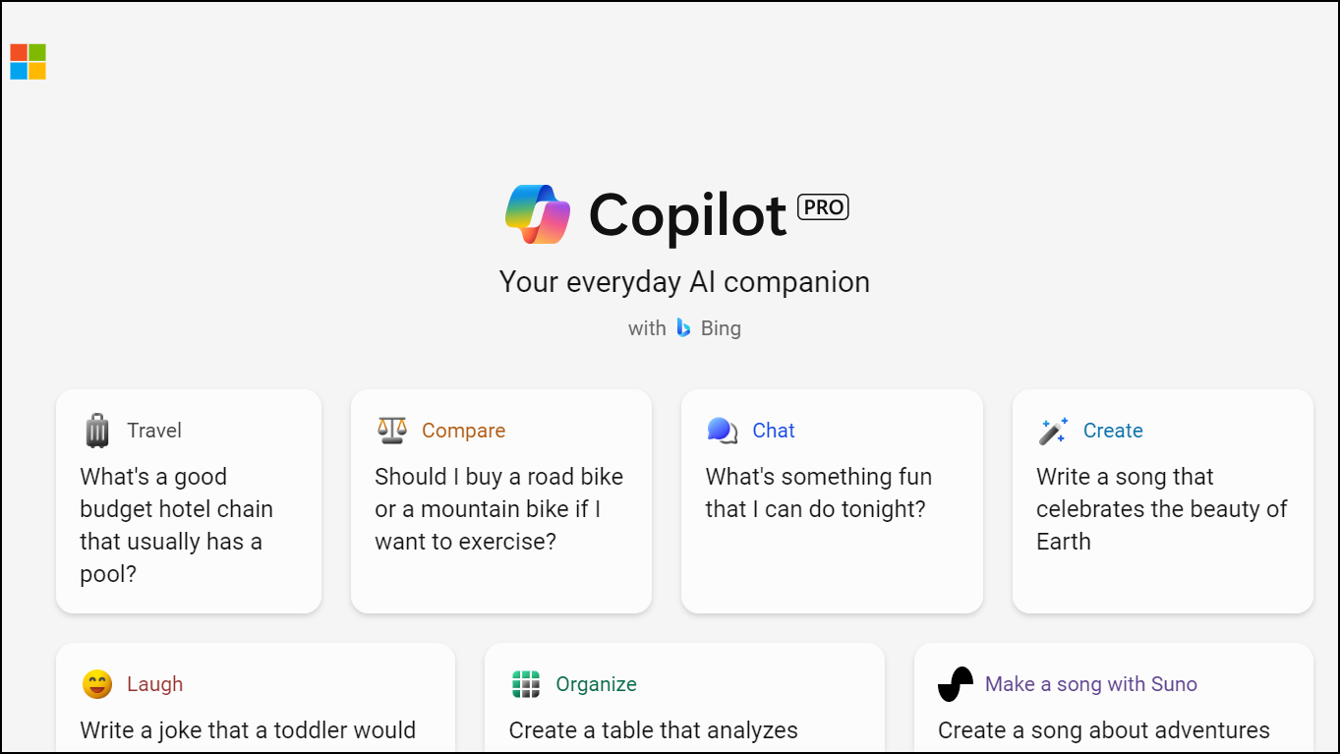The height and width of the screenshot is (754, 1340).
Task: Select the Create magic wand icon
Action: point(1052,431)
